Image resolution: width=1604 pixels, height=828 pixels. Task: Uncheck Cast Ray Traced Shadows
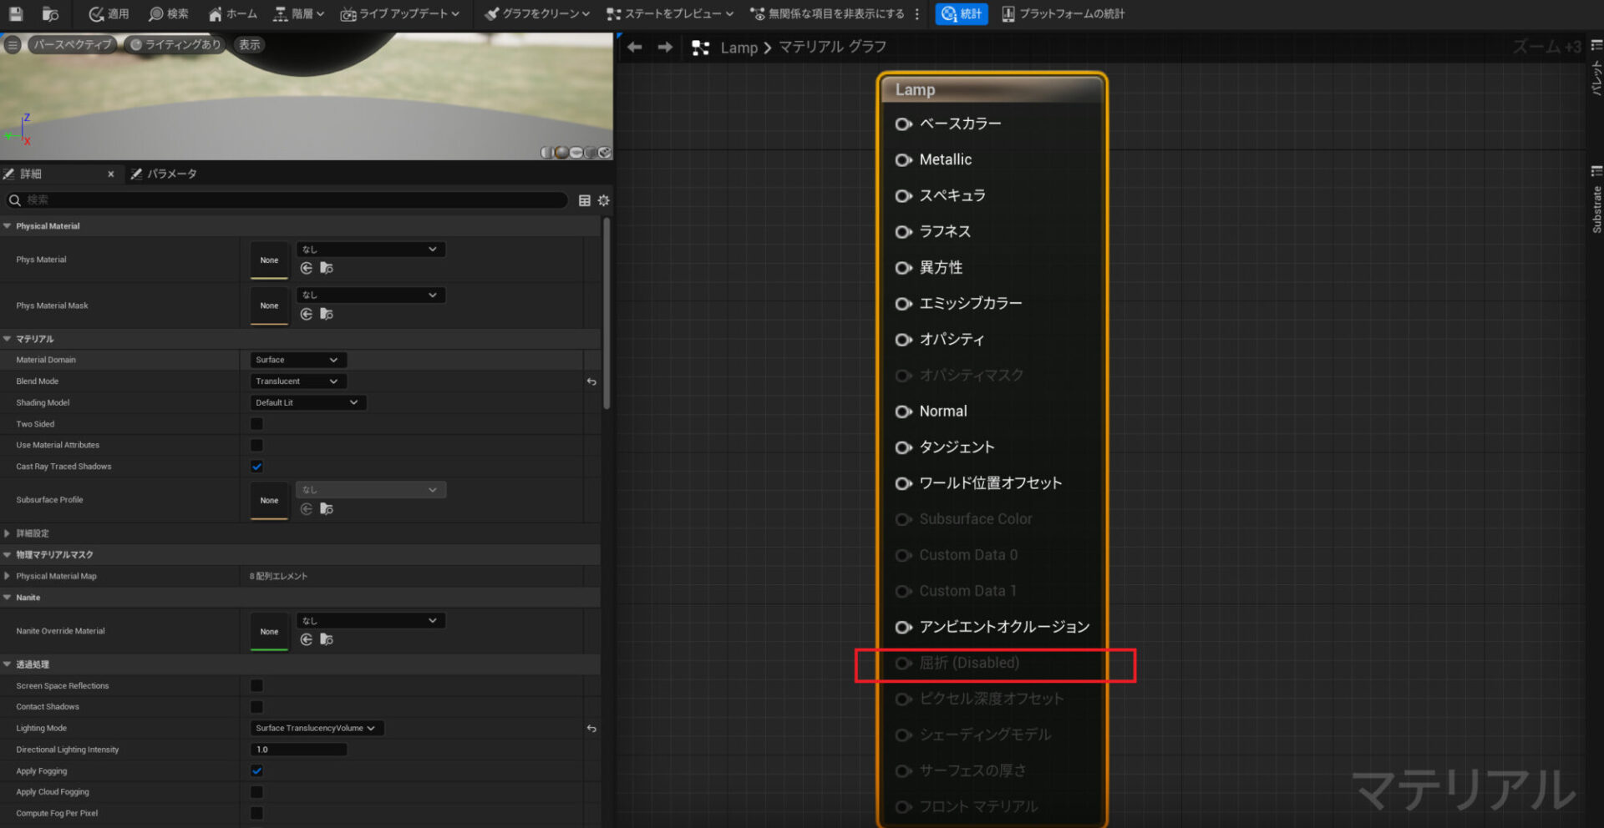point(256,467)
